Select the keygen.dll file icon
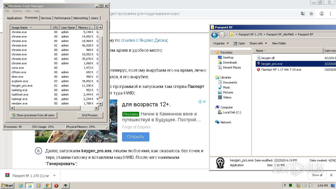 [x=259, y=58]
